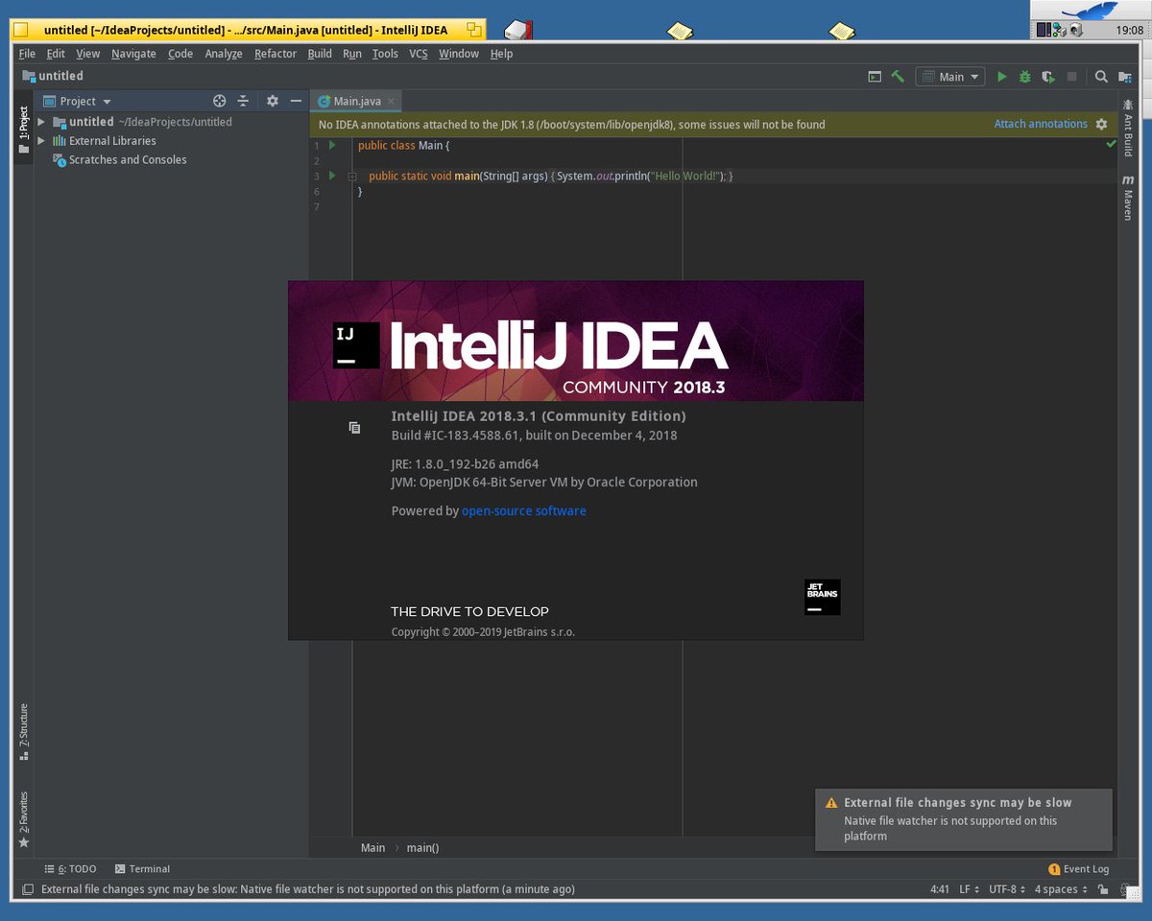Image resolution: width=1152 pixels, height=921 pixels.
Task: Run the Main configuration with green Run icon
Action: (x=1001, y=76)
